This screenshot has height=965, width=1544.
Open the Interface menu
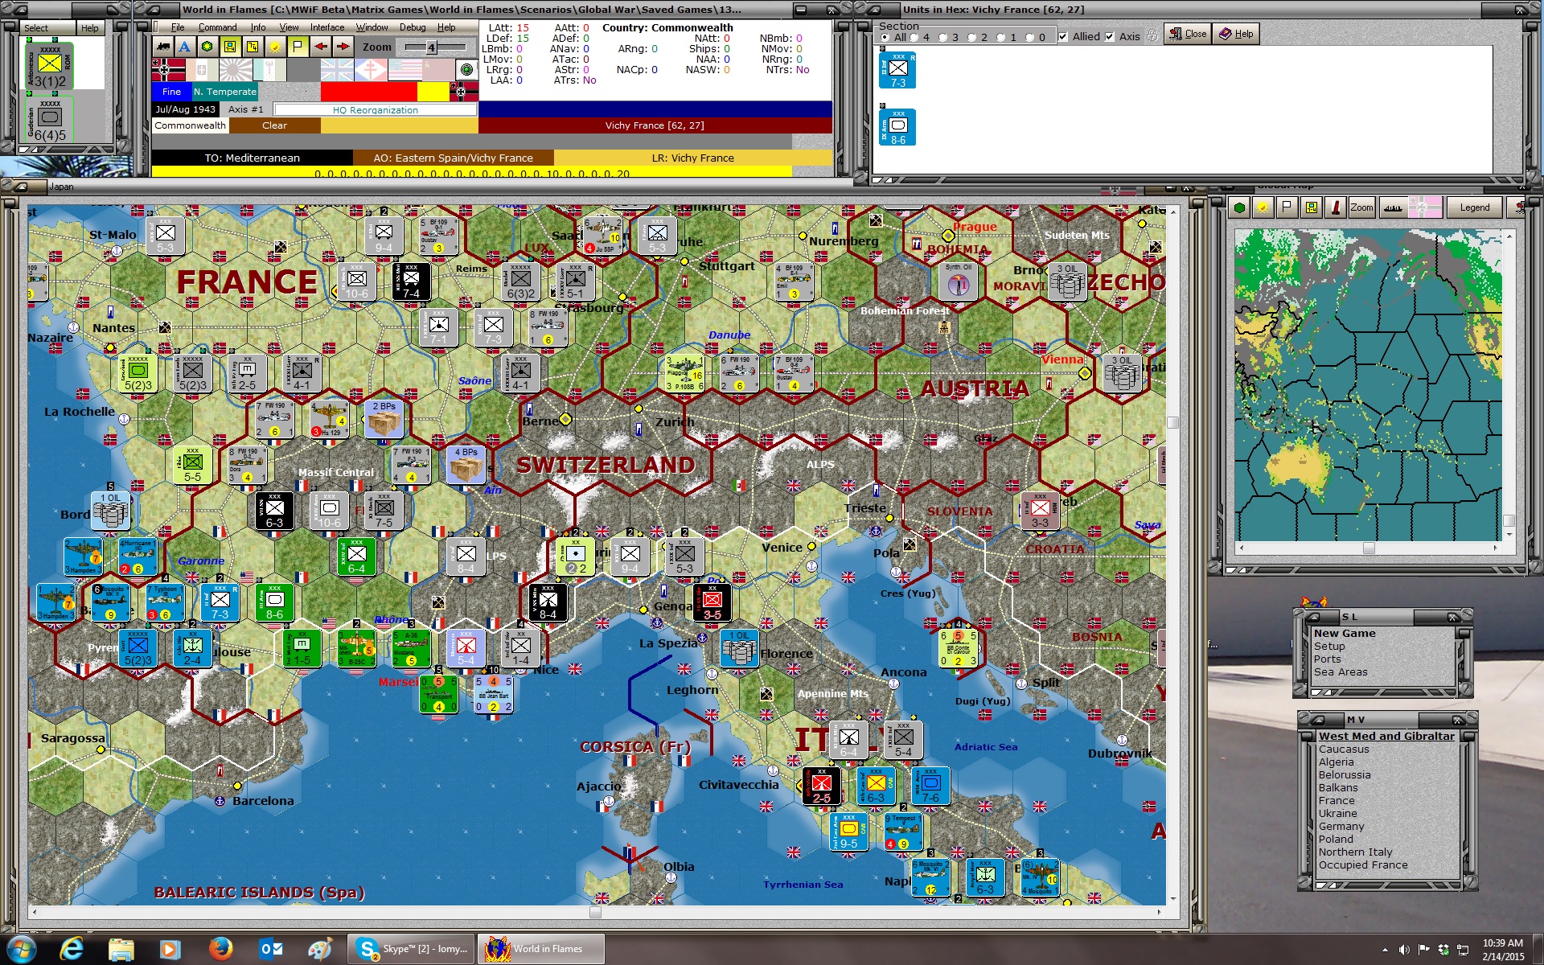pyautogui.click(x=327, y=27)
